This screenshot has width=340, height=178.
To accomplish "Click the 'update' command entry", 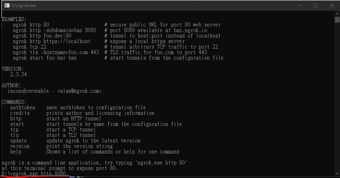I will [19, 141].
